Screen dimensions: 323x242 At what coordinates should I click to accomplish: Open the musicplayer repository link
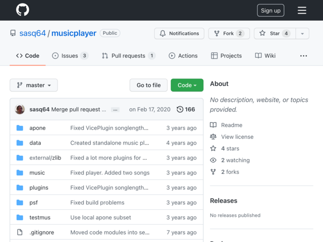point(74,33)
